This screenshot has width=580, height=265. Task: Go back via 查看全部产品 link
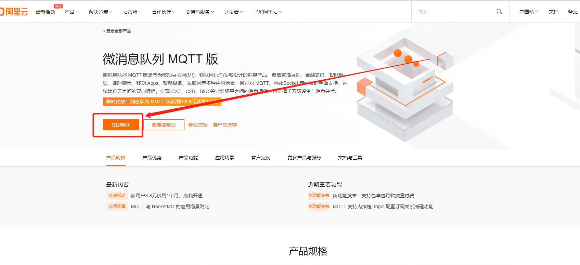pos(117,31)
